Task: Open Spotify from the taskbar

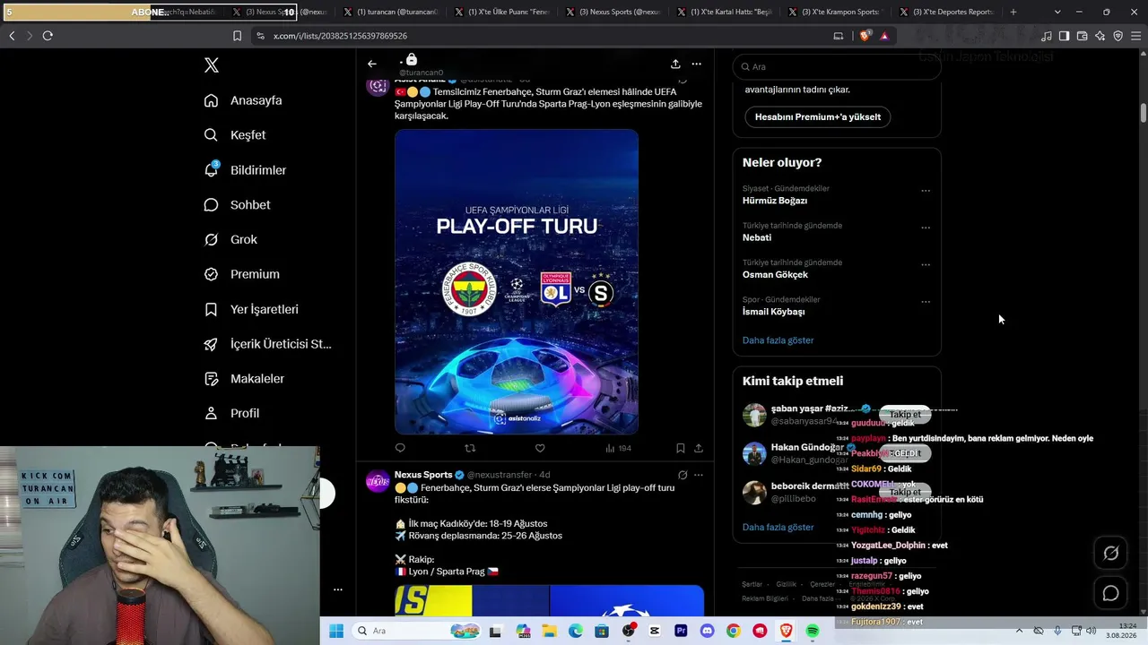Action: click(813, 631)
